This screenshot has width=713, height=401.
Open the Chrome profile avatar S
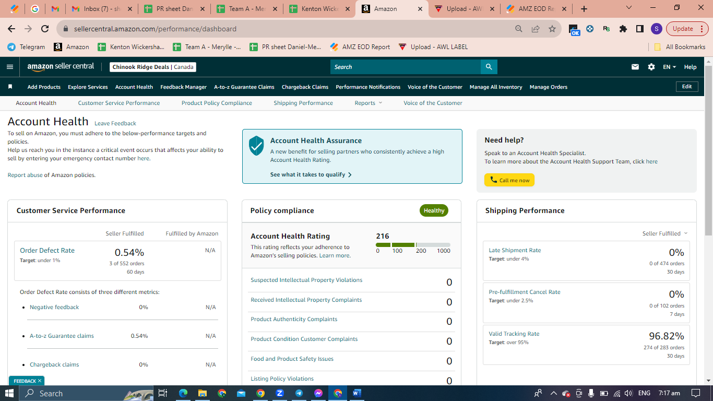657,29
